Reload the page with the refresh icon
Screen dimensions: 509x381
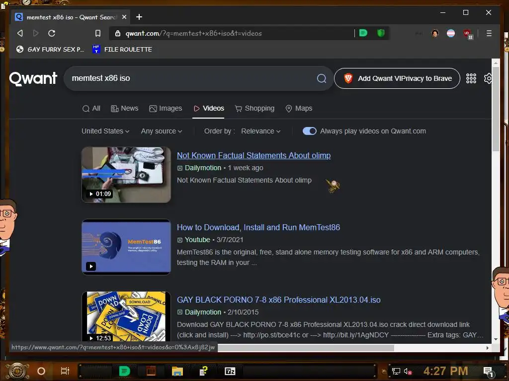(52, 33)
